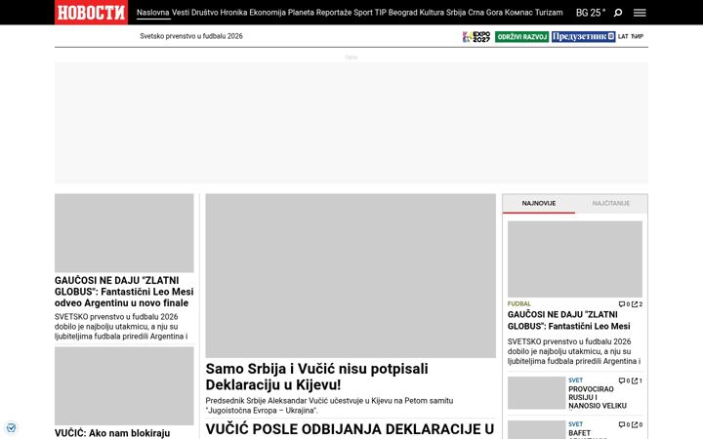The width and height of the screenshot is (703, 439).
Task: Open the Kultura section
Action: click(x=432, y=13)
